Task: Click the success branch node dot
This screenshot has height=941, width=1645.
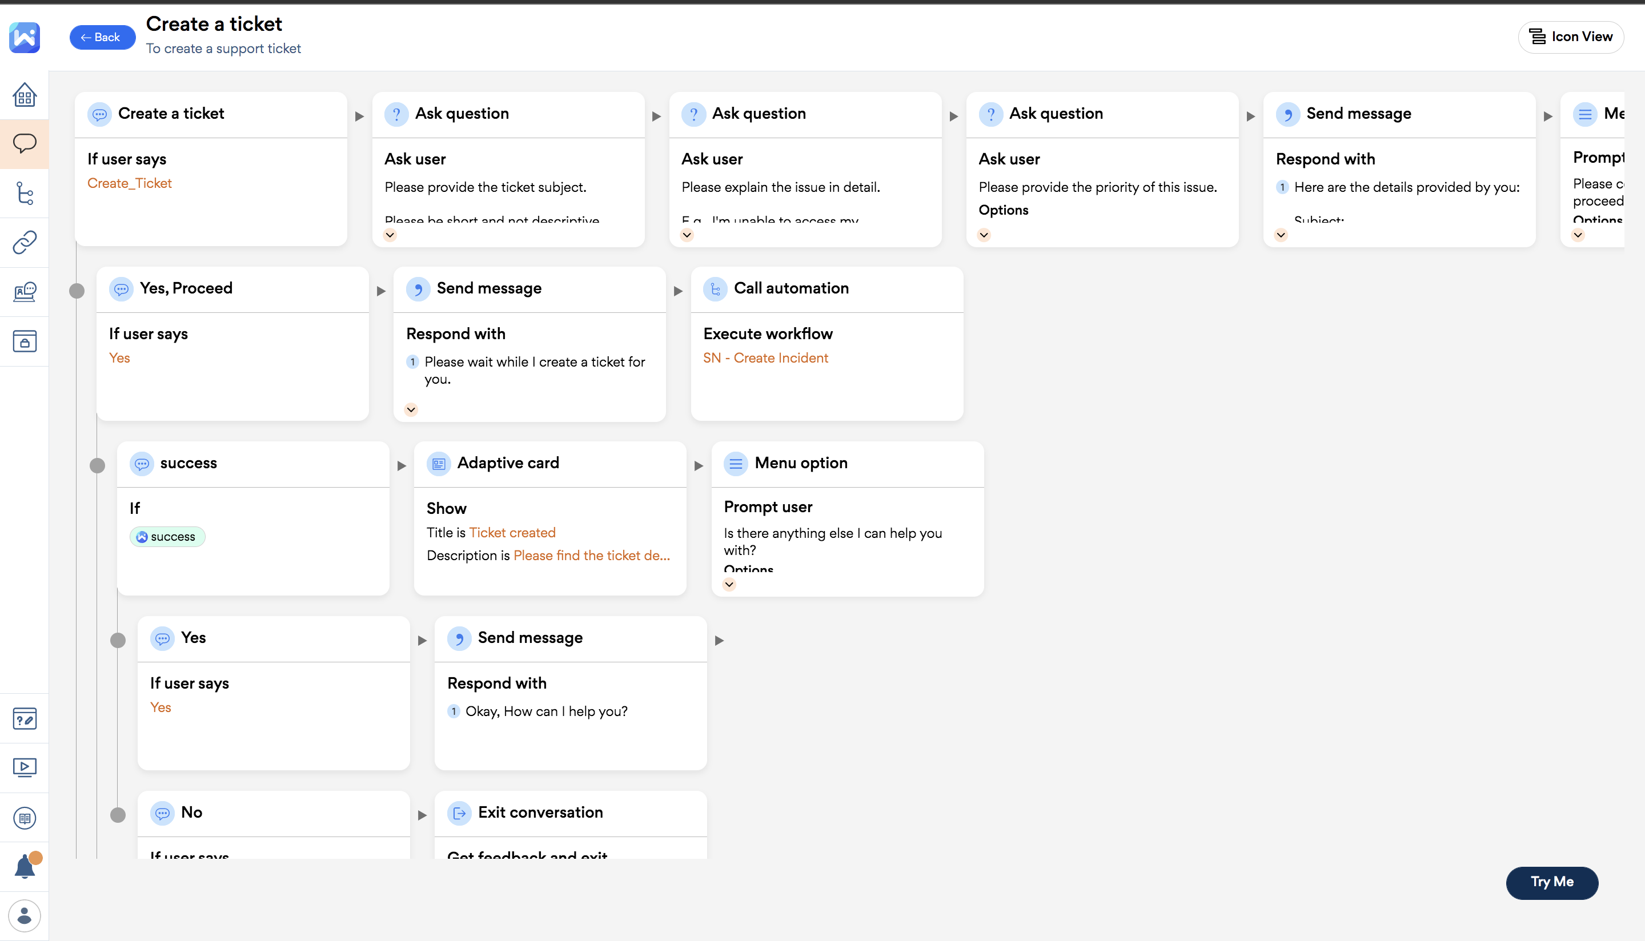Action: pos(98,465)
